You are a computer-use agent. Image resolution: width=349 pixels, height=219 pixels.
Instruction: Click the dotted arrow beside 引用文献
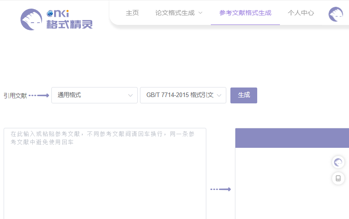[x=39, y=95]
